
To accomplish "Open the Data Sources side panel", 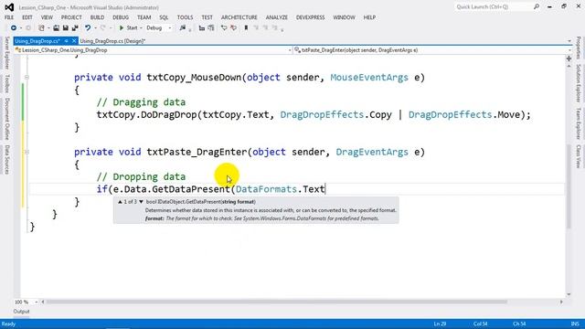I will point(6,160).
